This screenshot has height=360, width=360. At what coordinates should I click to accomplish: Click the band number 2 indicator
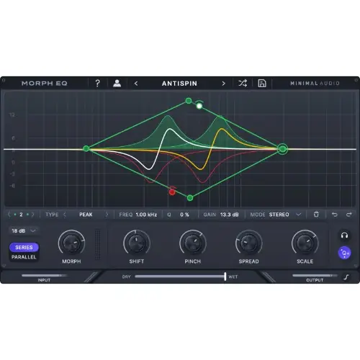[x=21, y=215]
